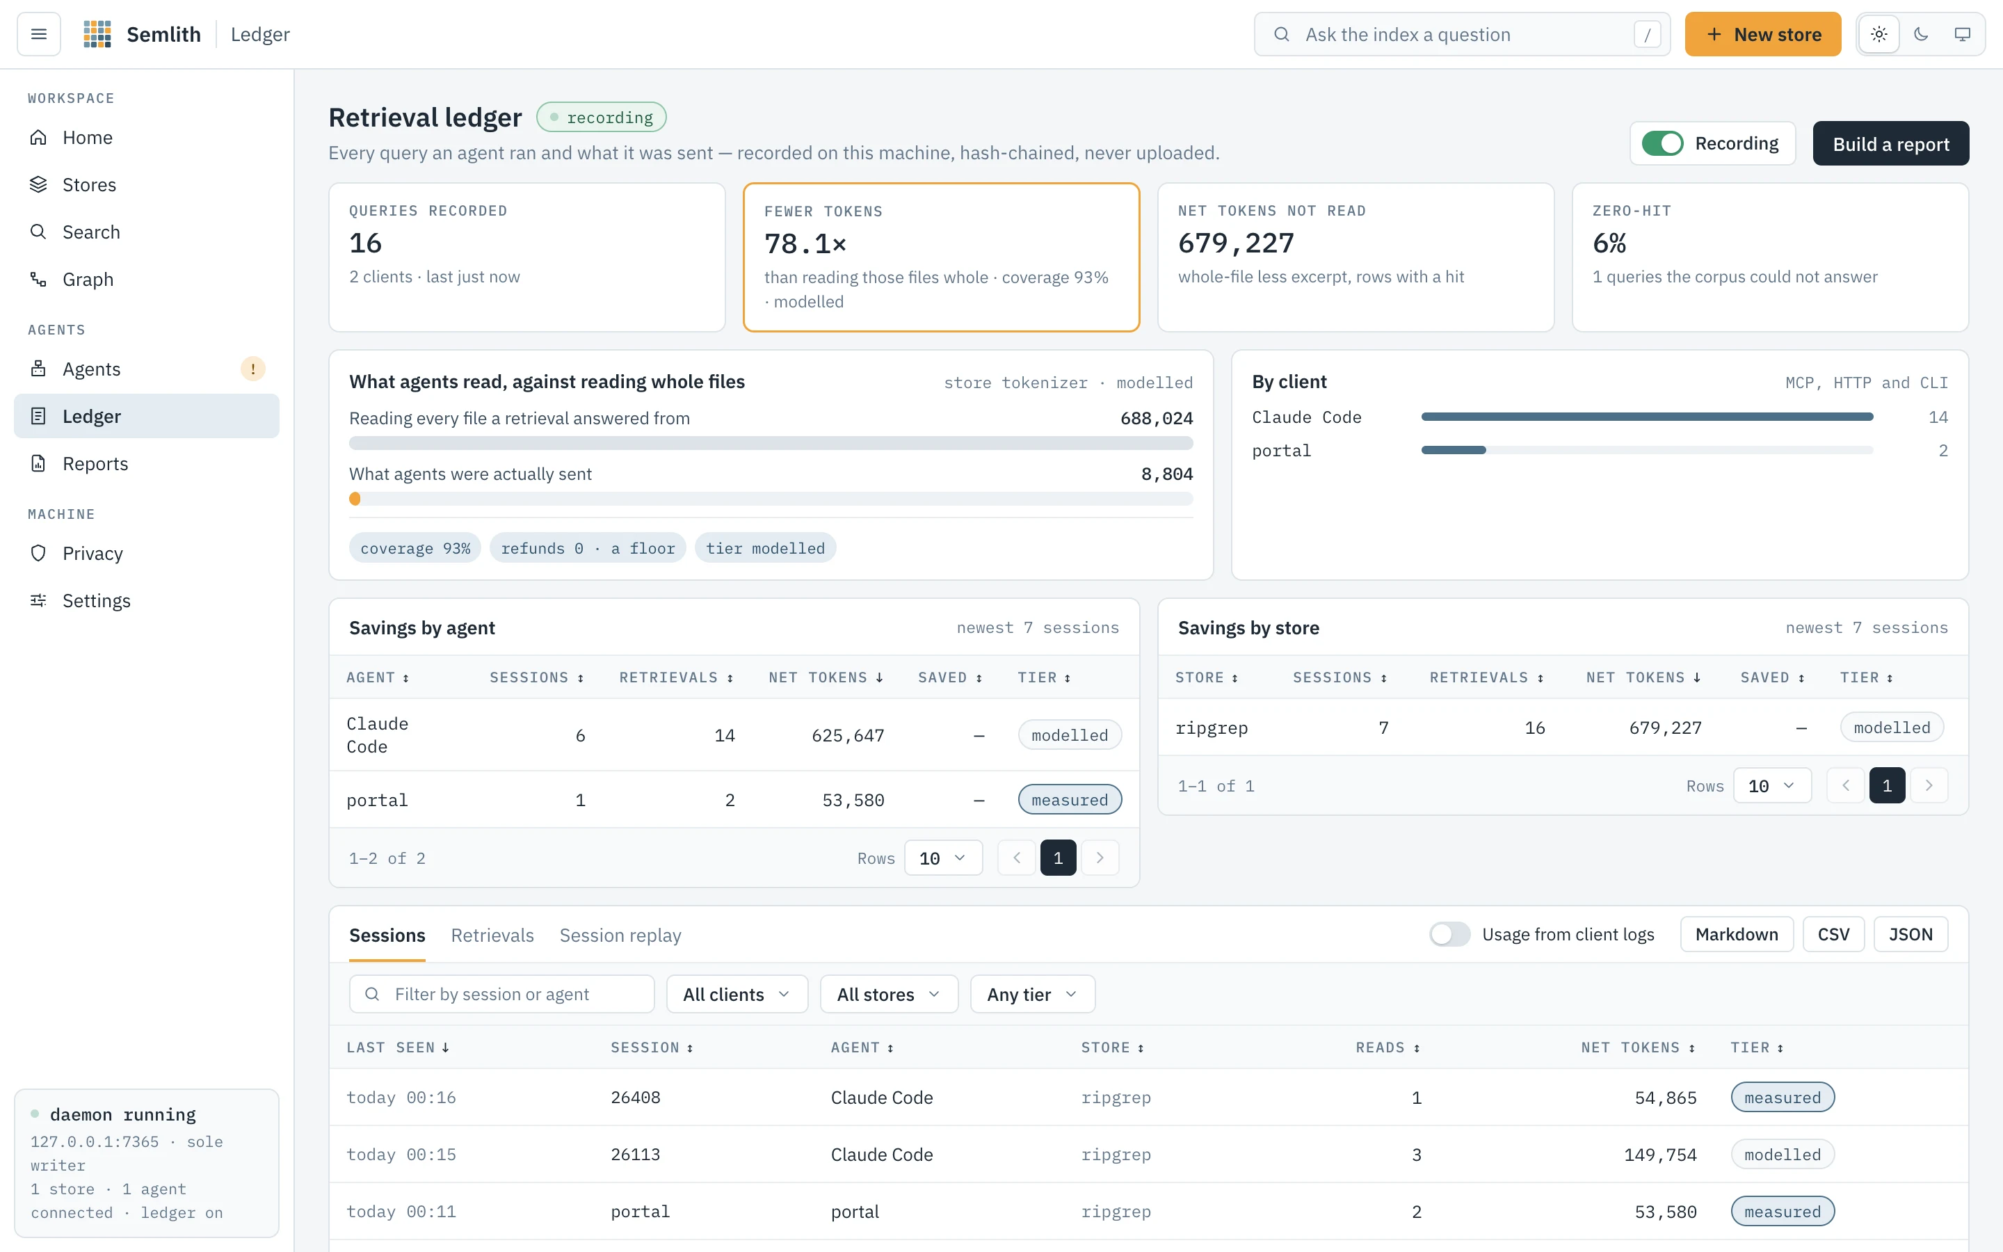
Task: Go to Search in sidebar
Action: point(147,232)
